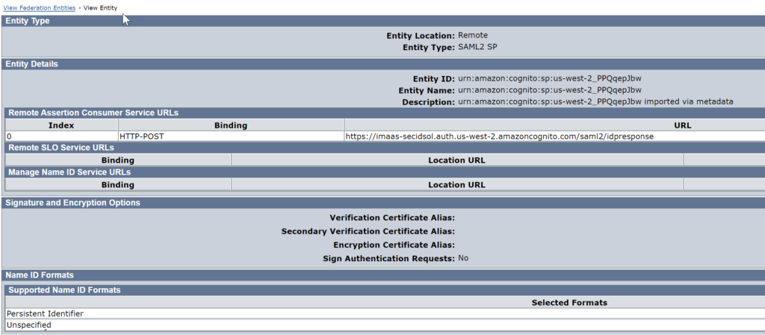Click the Encryption Certificate Alias label
The image size is (765, 335).
coord(394,245)
